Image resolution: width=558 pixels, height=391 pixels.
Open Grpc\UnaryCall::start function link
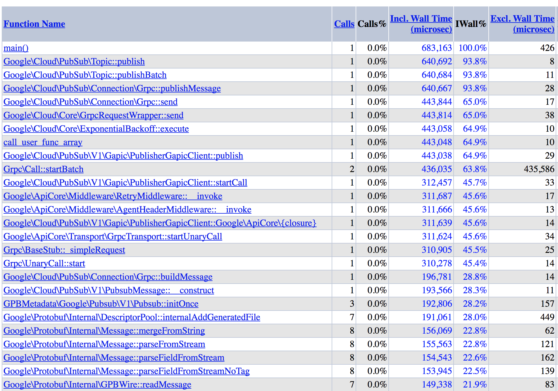click(44, 263)
